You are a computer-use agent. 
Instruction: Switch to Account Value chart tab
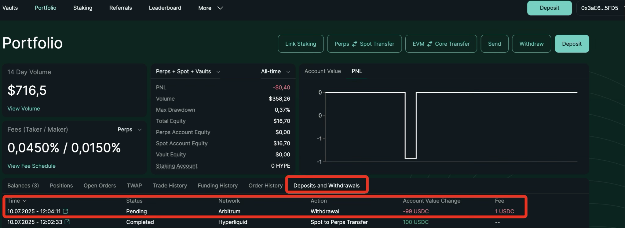(323, 71)
